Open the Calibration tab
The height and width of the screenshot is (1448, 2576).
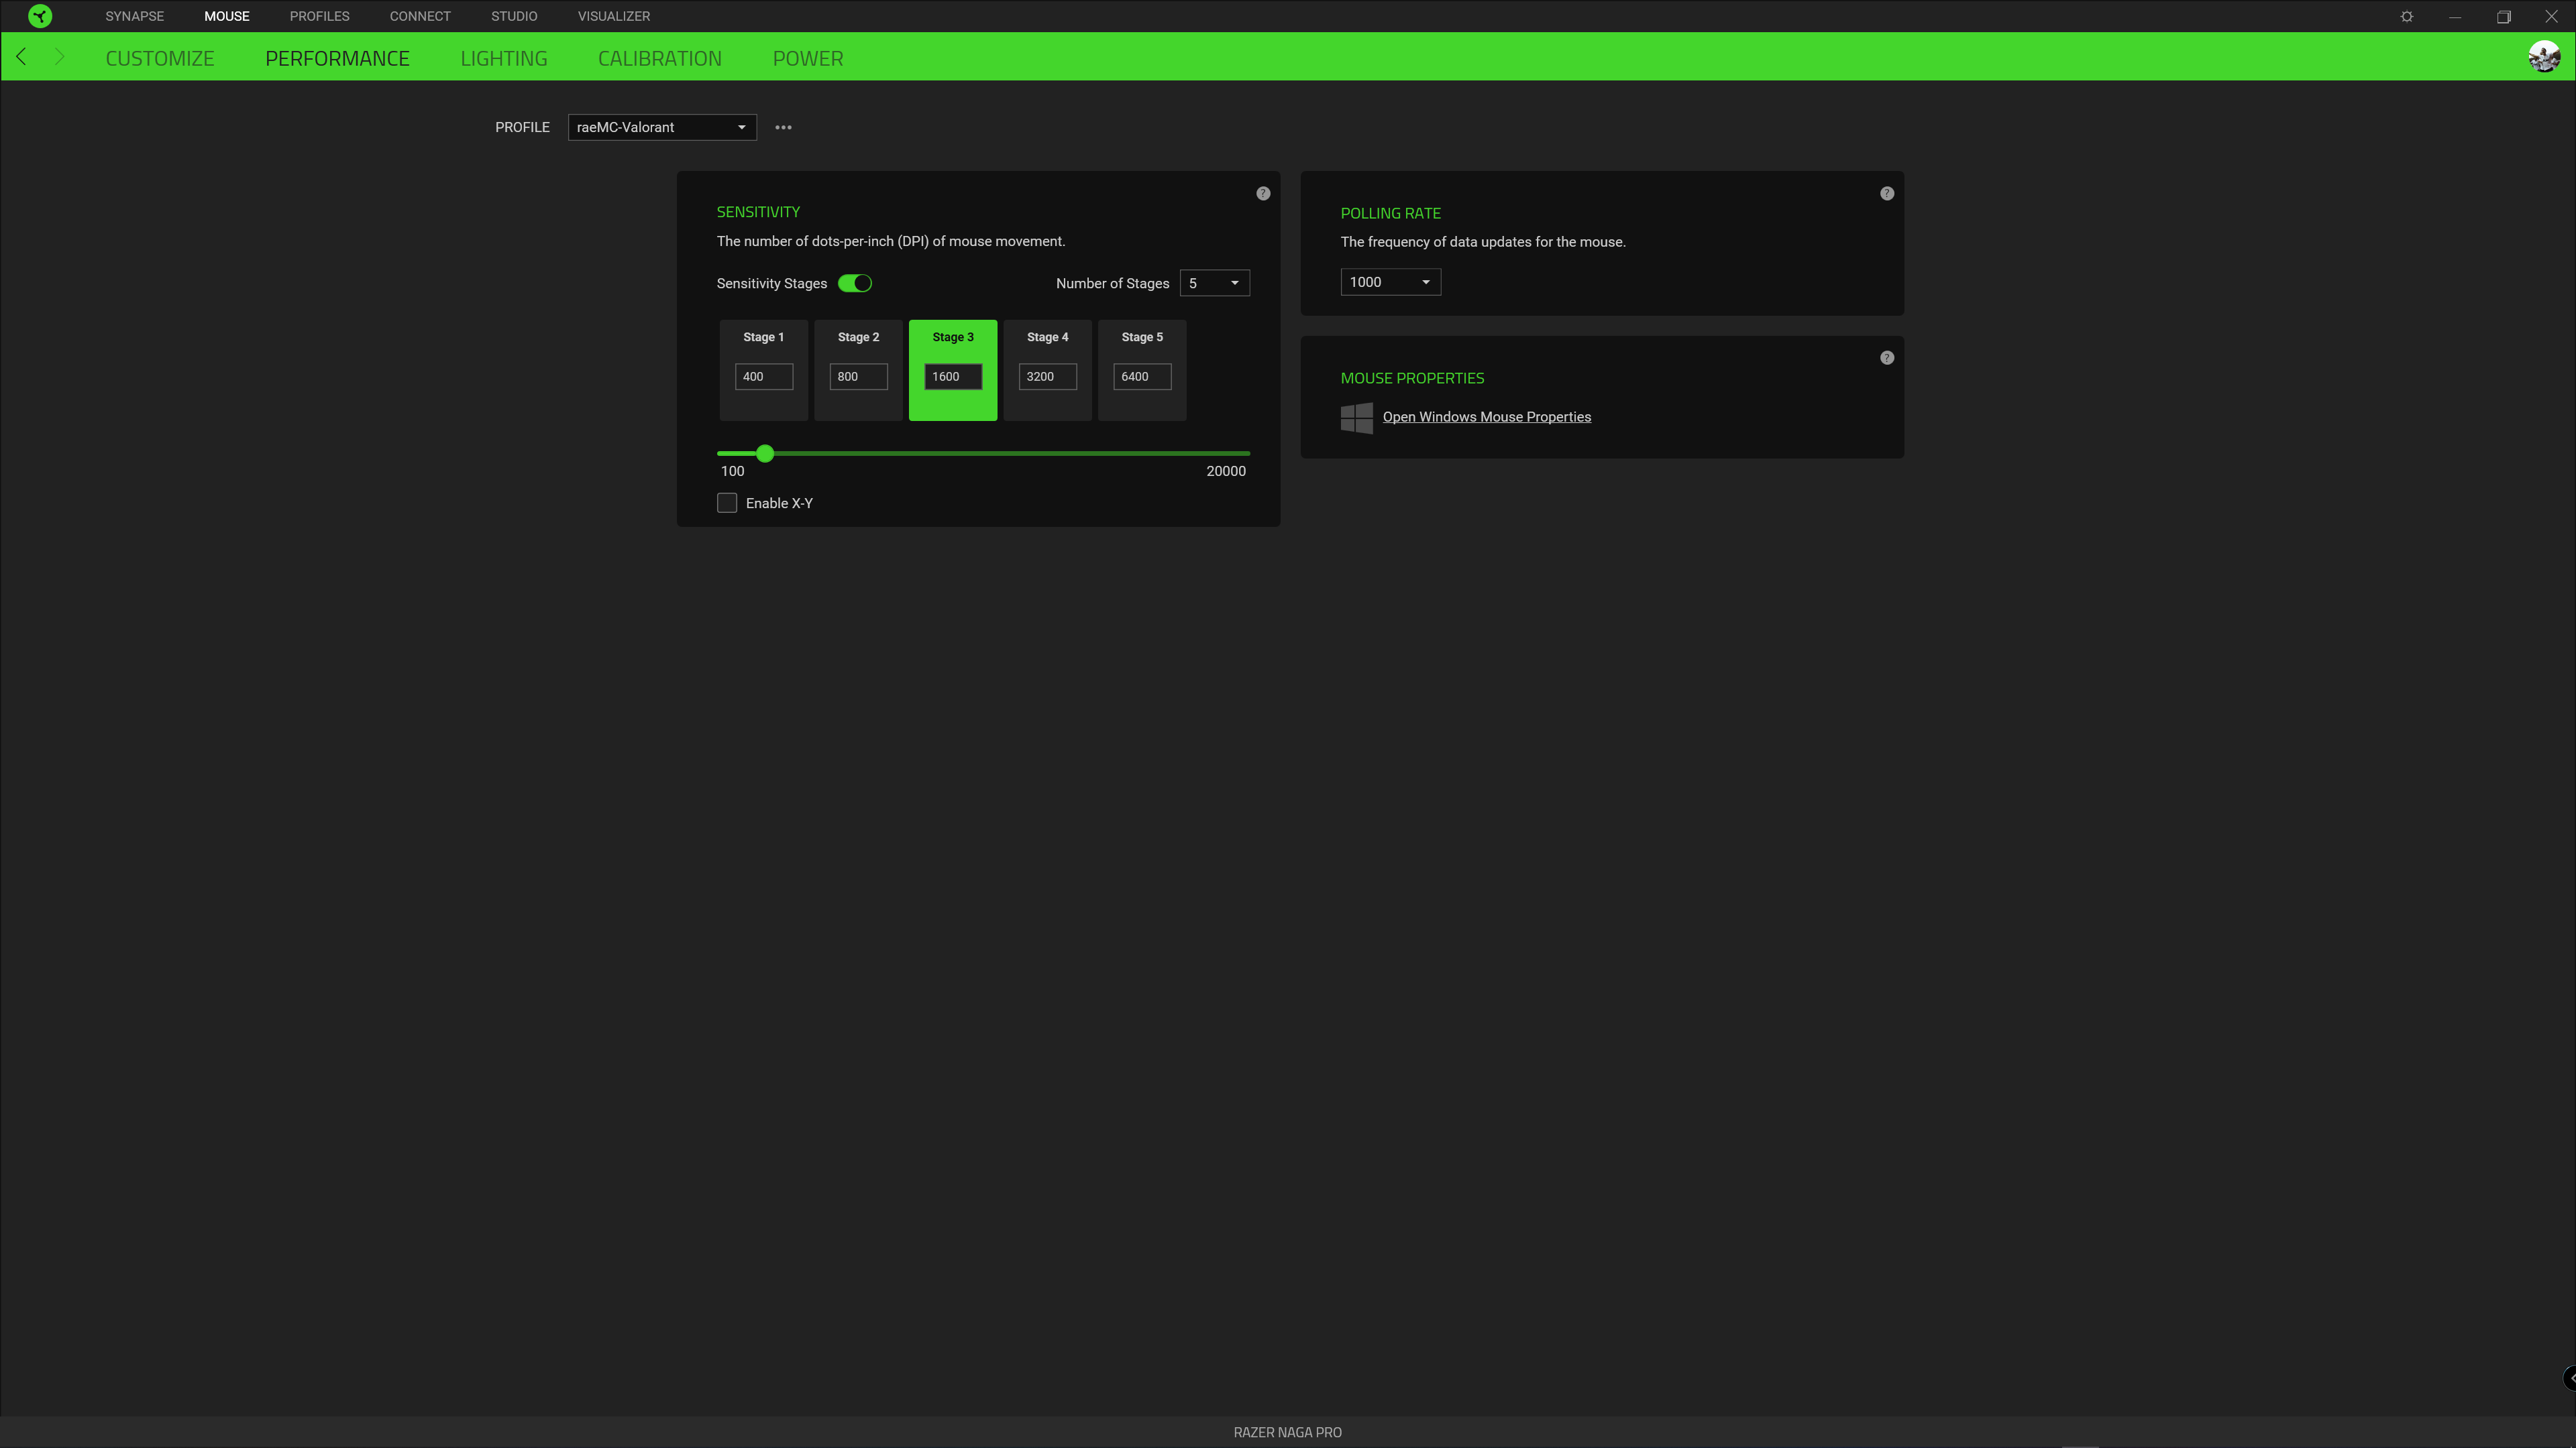tap(659, 58)
